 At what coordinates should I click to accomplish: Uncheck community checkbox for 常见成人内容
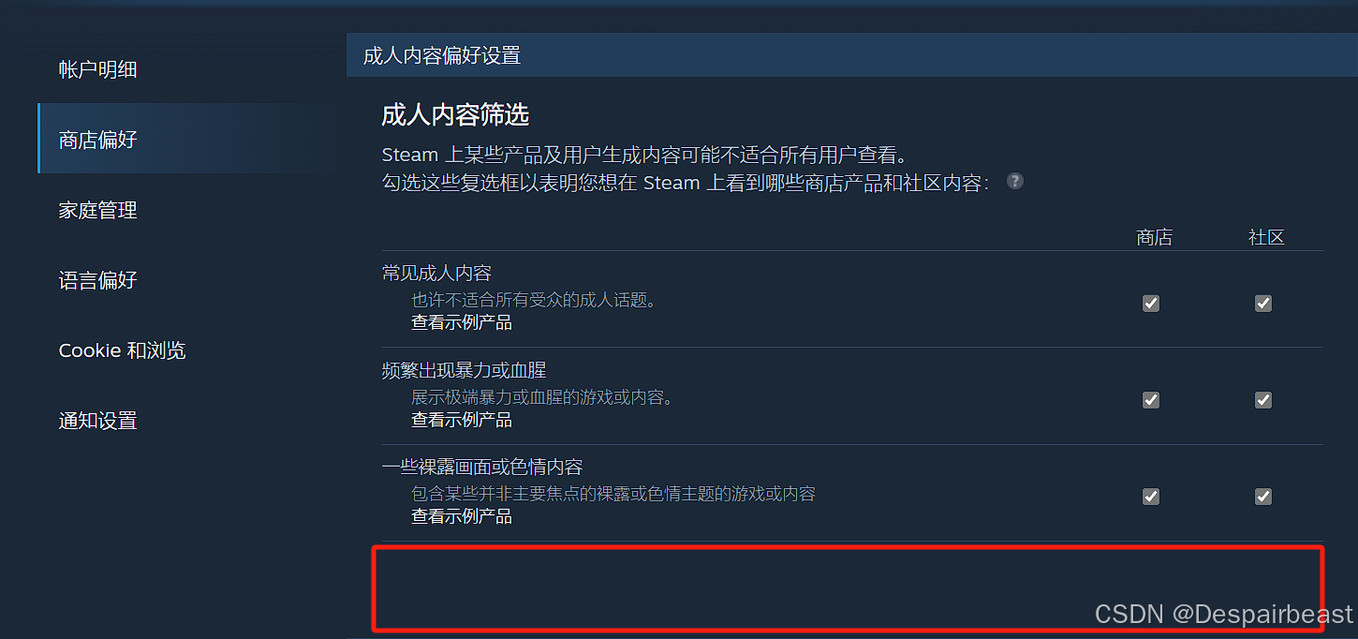[1263, 304]
